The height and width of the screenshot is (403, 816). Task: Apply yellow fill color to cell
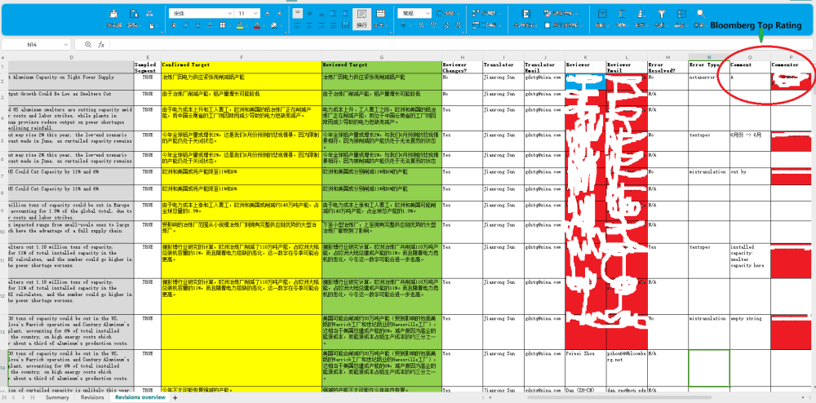click(239, 25)
